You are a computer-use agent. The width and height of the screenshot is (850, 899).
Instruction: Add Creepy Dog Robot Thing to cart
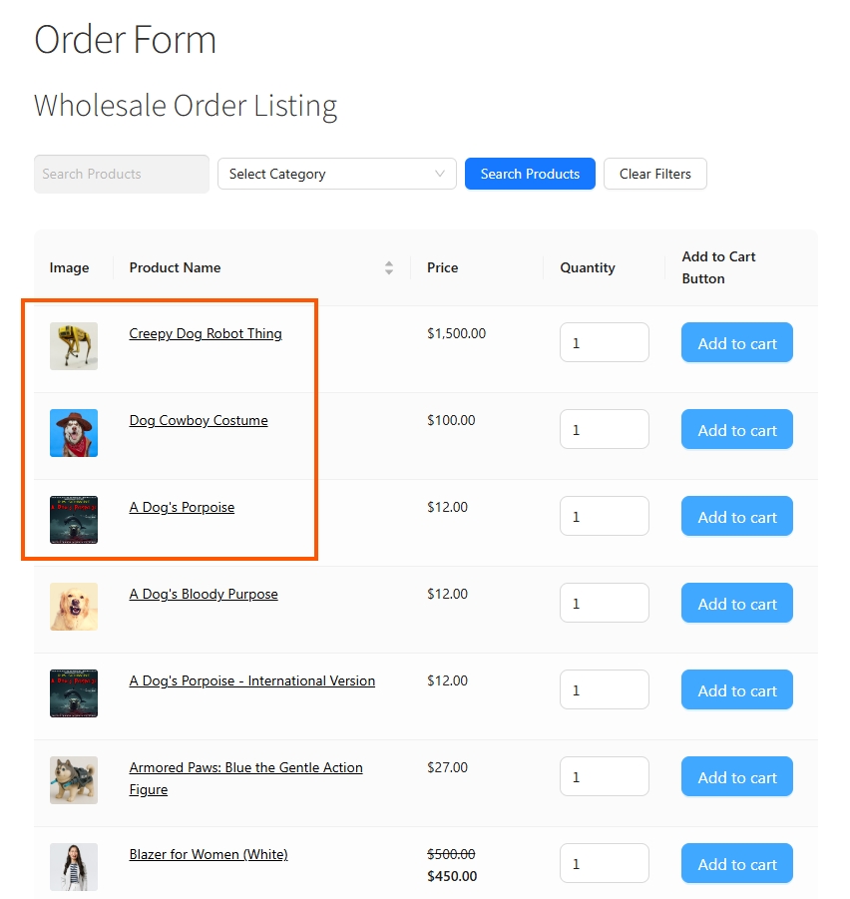point(737,343)
